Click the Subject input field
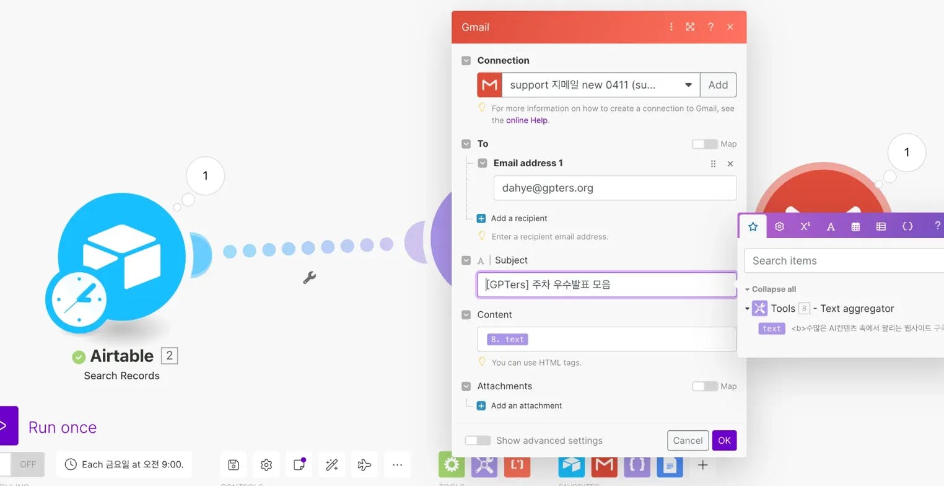The height and width of the screenshot is (486, 944). tap(606, 285)
